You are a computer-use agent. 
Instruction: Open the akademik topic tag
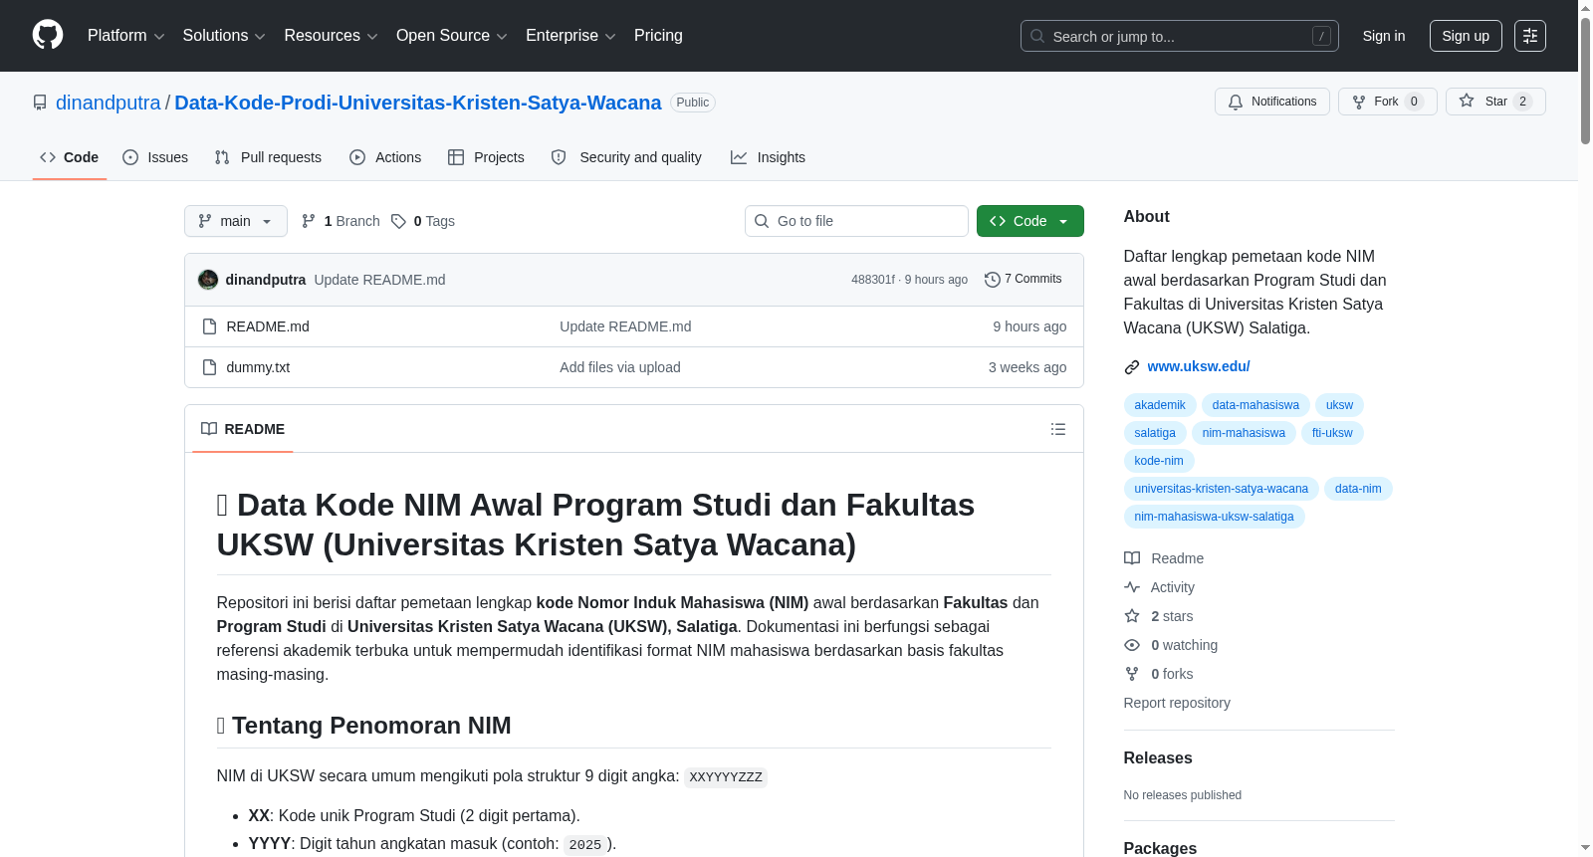(1160, 405)
